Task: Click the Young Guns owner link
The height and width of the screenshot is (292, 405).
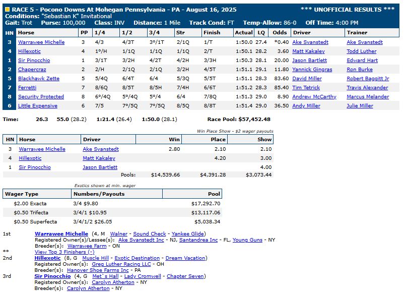Action: [x=247, y=240]
